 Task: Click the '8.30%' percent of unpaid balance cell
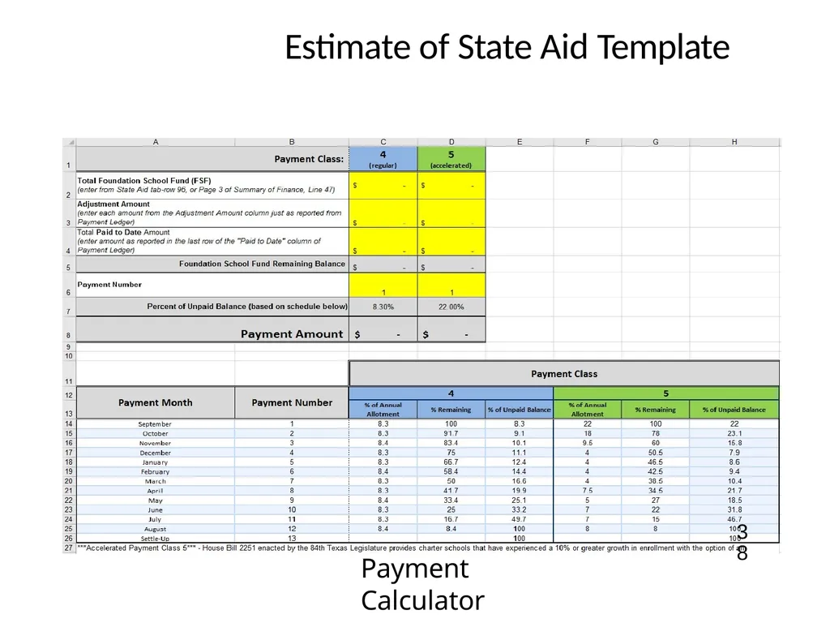click(x=383, y=307)
